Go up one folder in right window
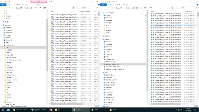This screenshot has width=199, height=112. point(110,8)
